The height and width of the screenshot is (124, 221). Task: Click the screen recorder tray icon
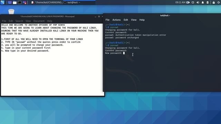click(x=188, y=2)
